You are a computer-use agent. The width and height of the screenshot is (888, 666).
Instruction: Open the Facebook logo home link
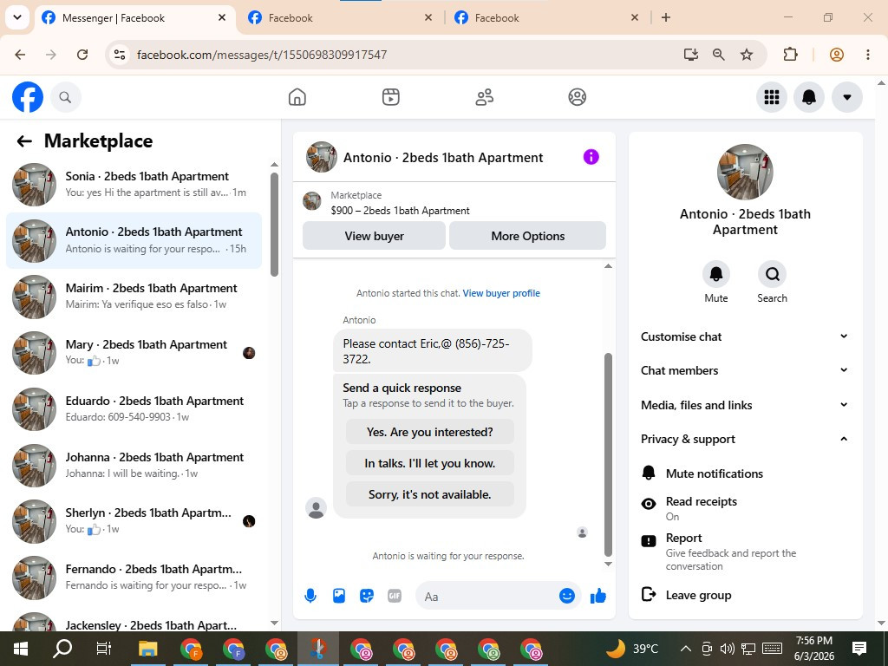(27, 97)
